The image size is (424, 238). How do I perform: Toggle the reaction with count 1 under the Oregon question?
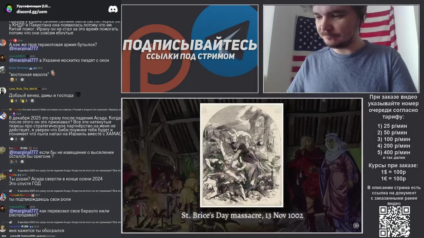point(14,162)
